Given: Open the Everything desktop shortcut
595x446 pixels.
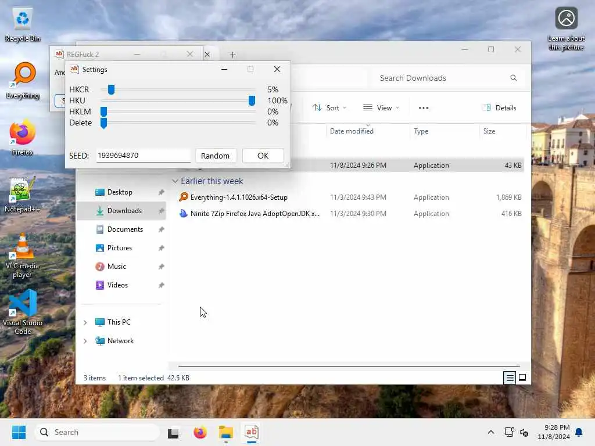Looking at the screenshot, I should coord(23,80).
